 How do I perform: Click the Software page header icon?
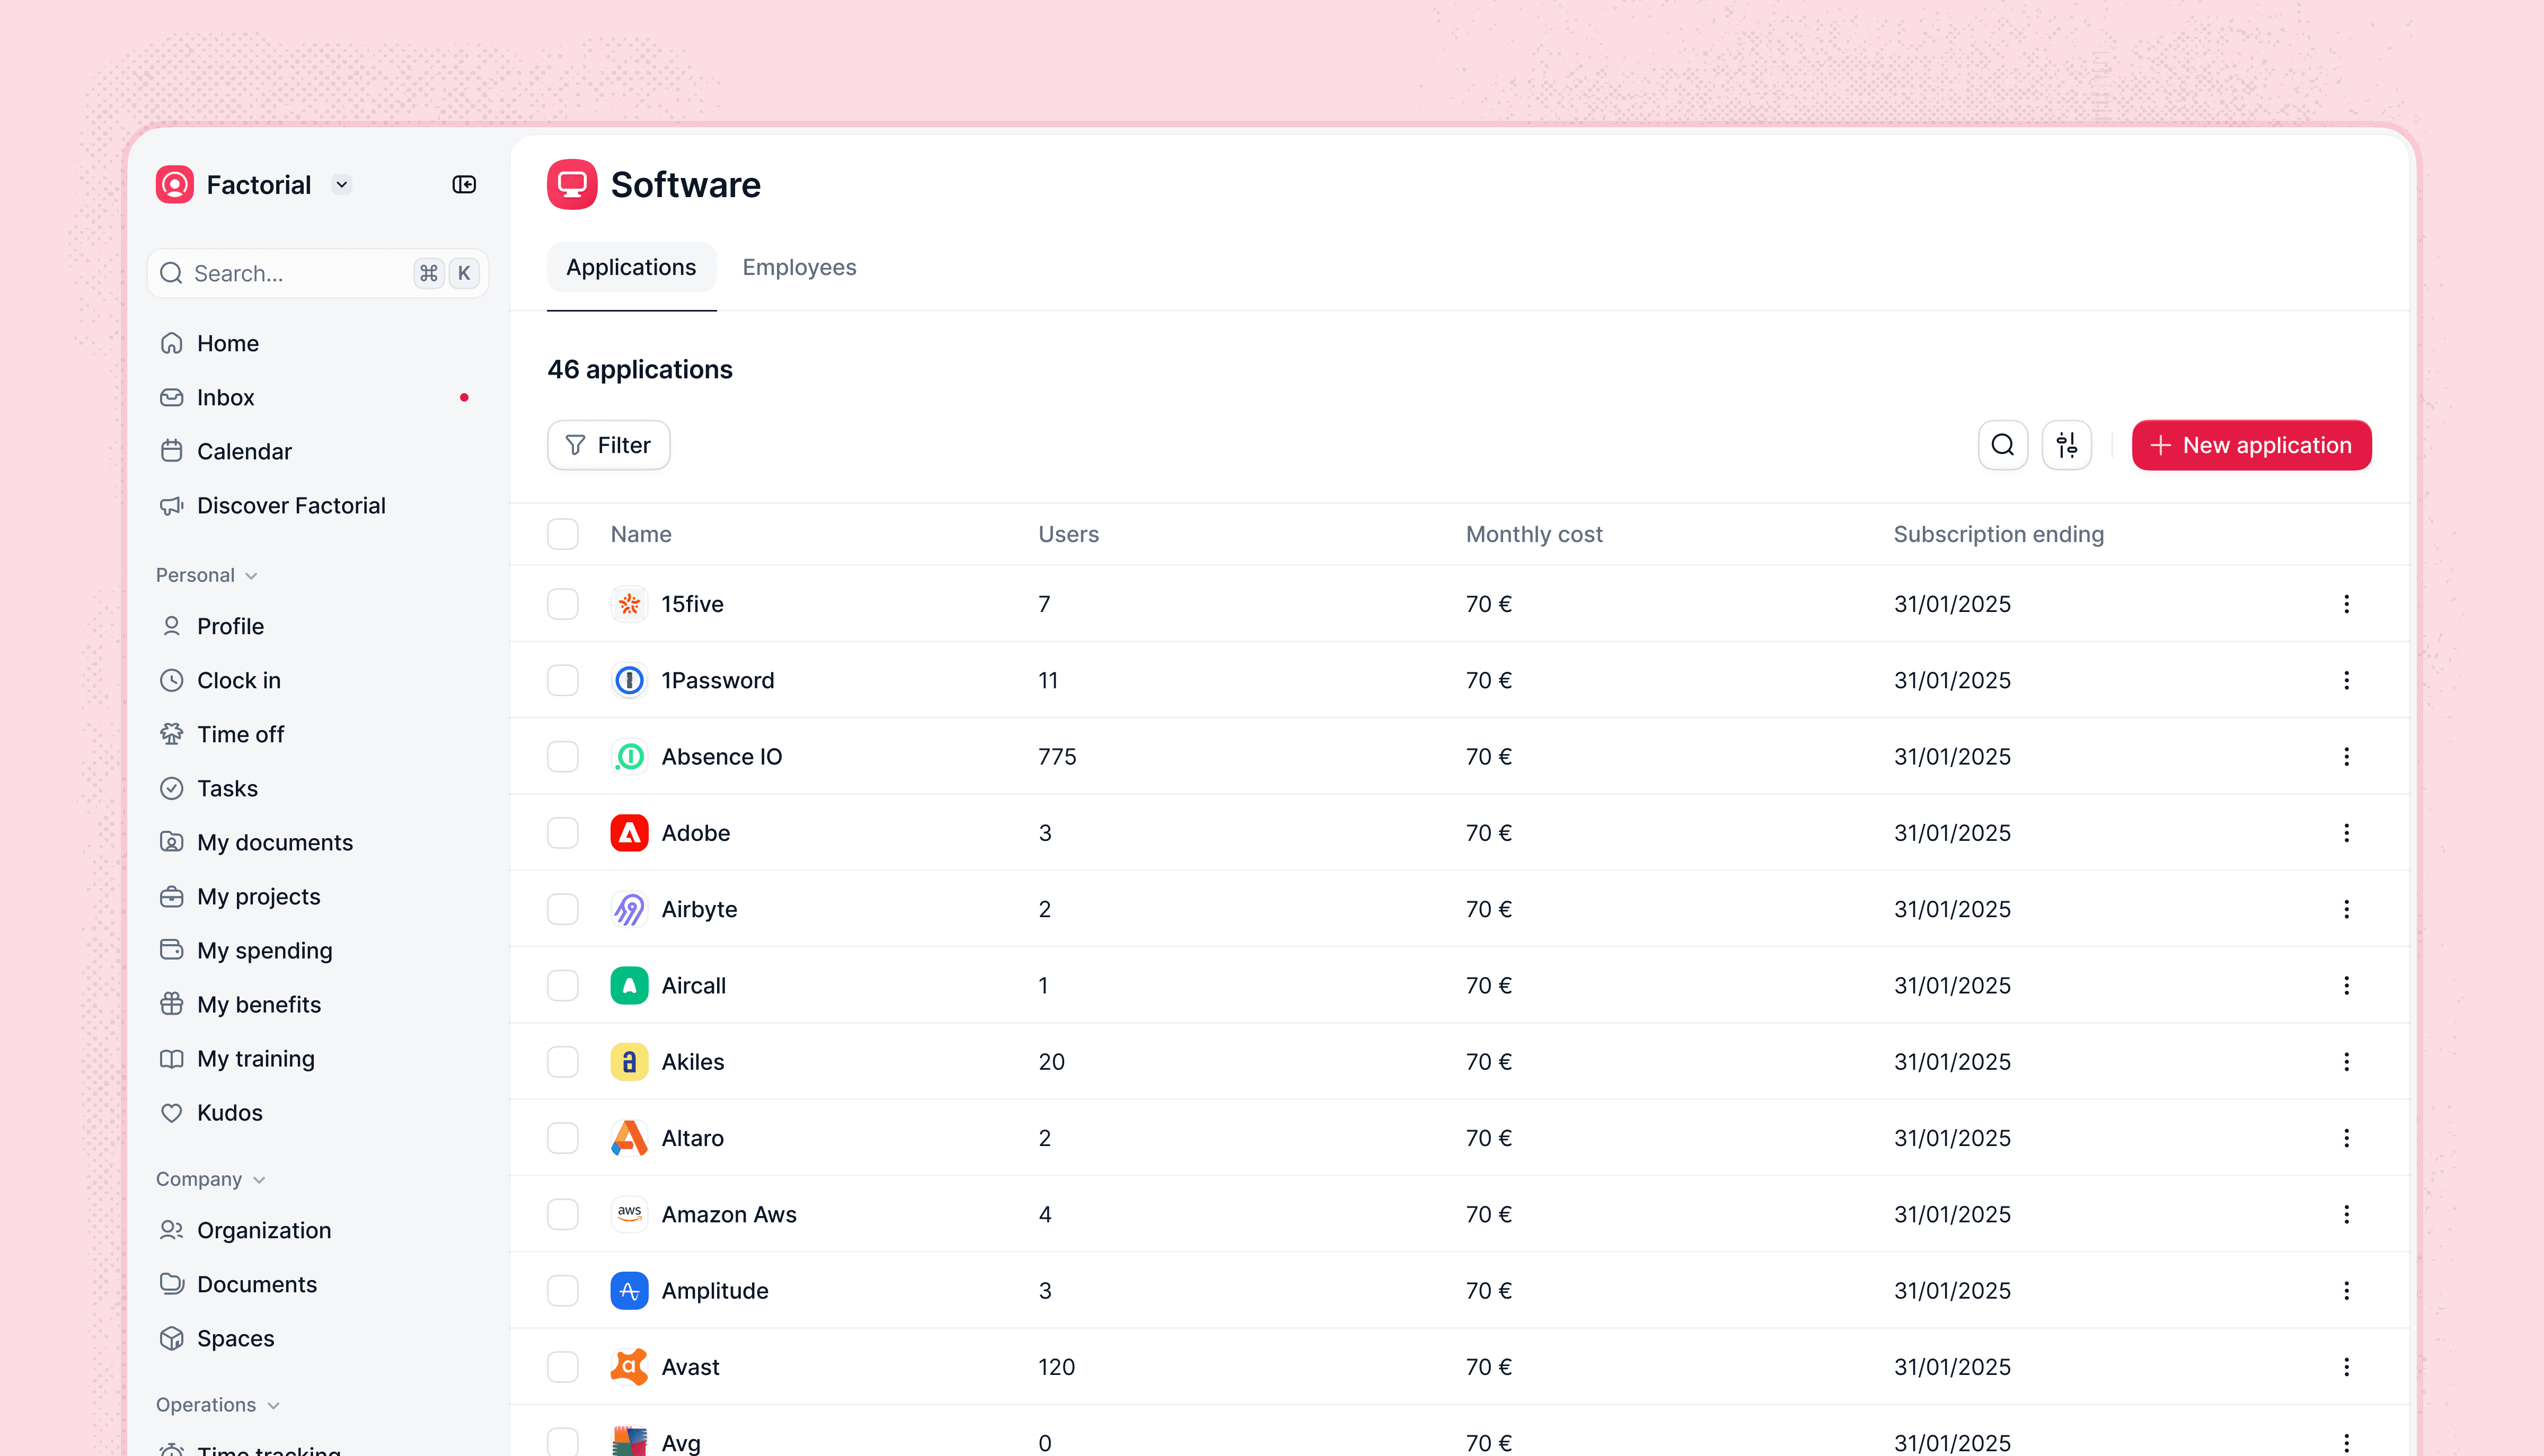click(x=572, y=185)
